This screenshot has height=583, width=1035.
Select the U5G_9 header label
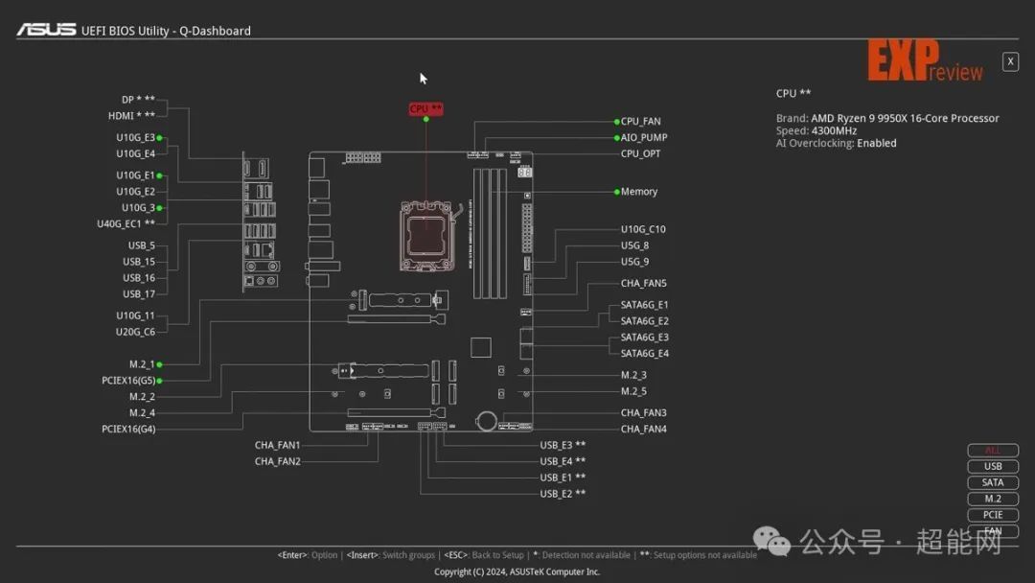click(x=634, y=262)
